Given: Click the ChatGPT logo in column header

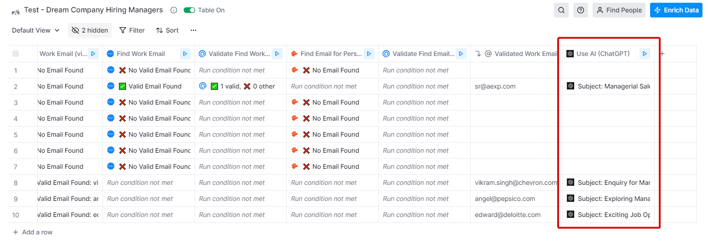Looking at the screenshot, I should [x=570, y=54].
